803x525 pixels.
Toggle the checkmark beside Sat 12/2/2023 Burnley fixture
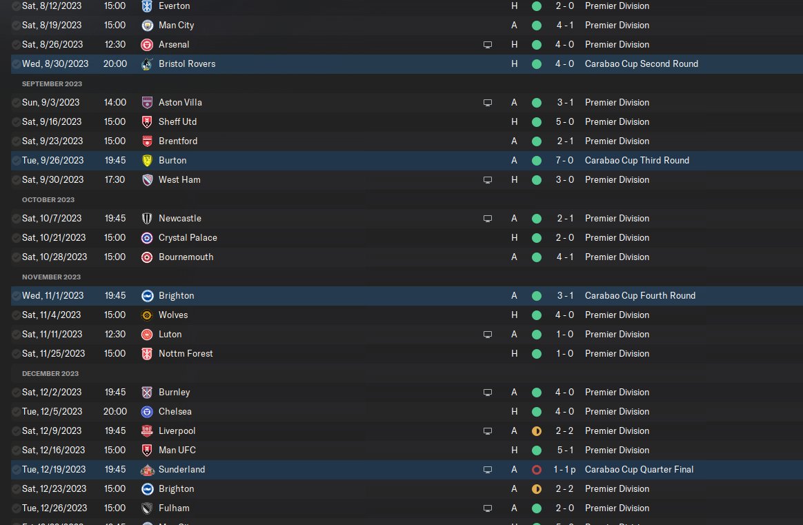pos(16,392)
